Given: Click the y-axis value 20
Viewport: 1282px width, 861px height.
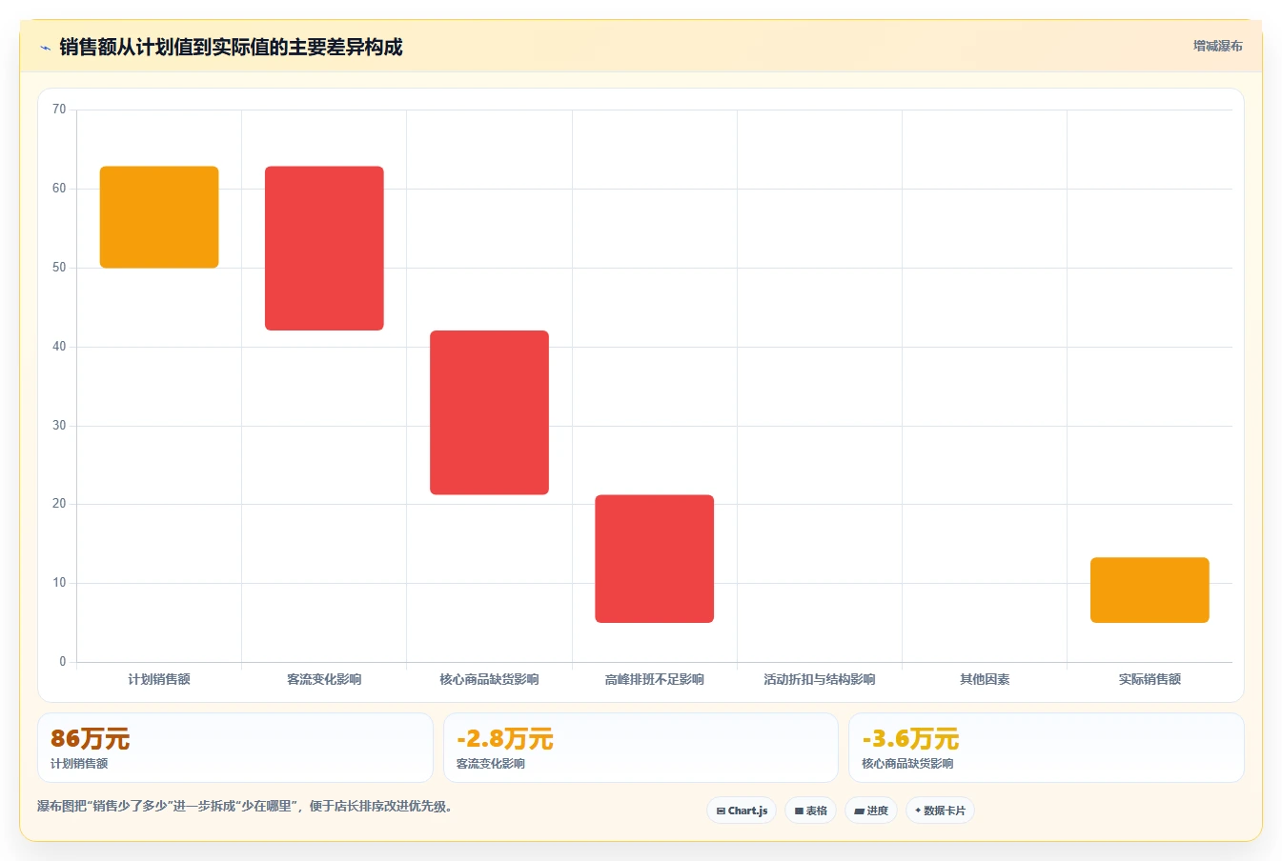Looking at the screenshot, I should point(59,504).
